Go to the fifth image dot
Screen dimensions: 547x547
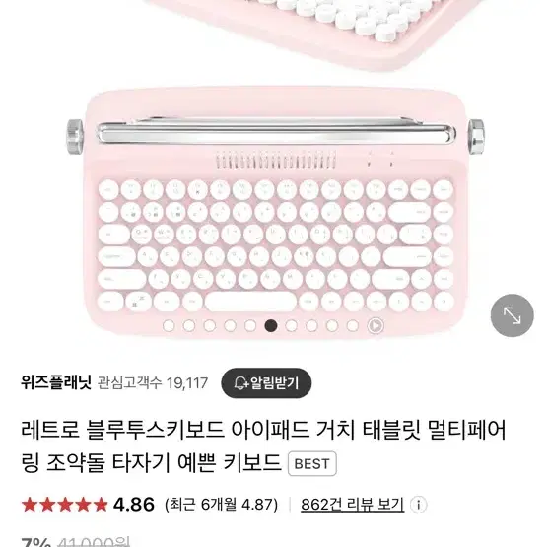click(x=250, y=326)
